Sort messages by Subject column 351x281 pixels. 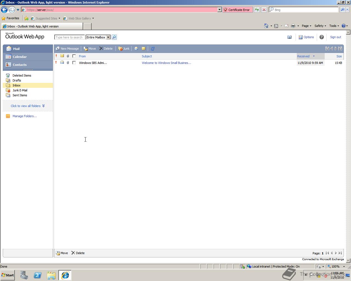(x=147, y=56)
